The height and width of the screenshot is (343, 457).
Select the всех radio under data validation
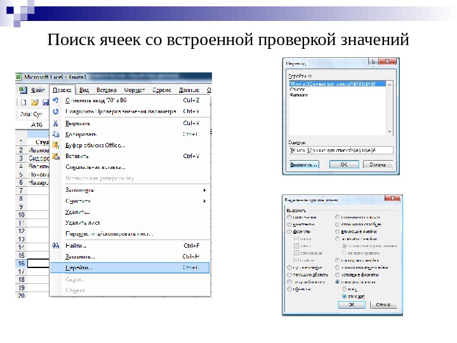tap(344, 289)
